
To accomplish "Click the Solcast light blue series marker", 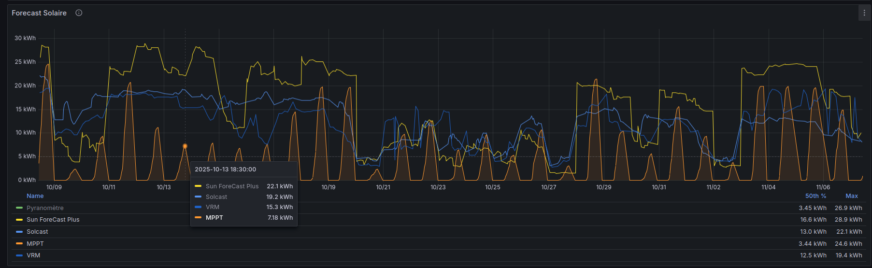I will (x=19, y=232).
